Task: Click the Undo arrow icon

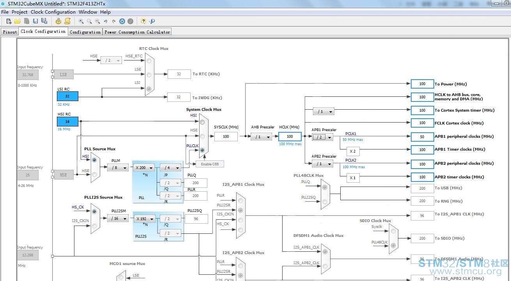Action: (x=106, y=21)
